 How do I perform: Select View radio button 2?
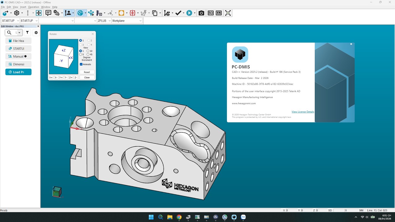point(89,40)
